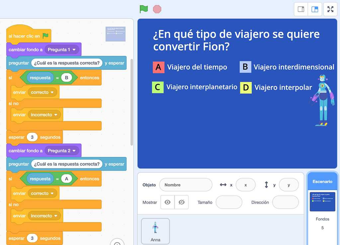The width and height of the screenshot is (340, 245).
Task: Click the stage backdrop thumbnail under Escenario
Action: [x=322, y=201]
